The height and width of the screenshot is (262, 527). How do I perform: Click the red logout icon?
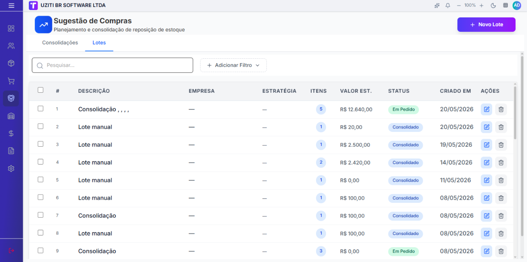coord(11,251)
